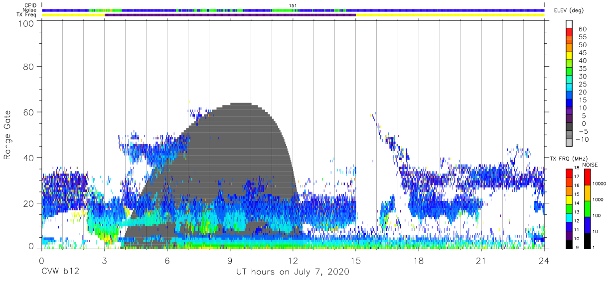Click the 'CVW b12' radar label
612x282 pixels.
60,272
